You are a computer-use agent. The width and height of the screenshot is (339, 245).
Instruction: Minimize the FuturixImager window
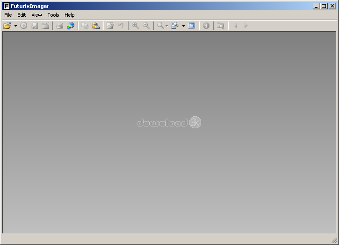[x=316, y=6]
